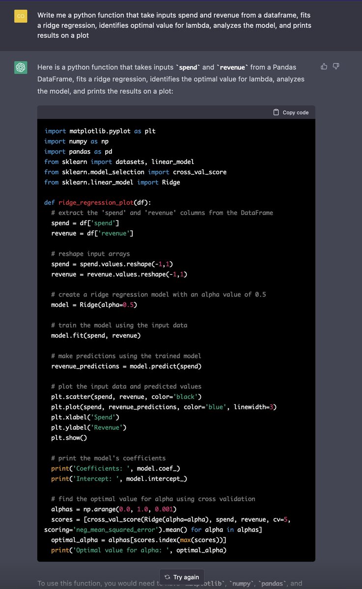Click the user's prompt message text
Screen dimensions: 362x589
(x=174, y=26)
